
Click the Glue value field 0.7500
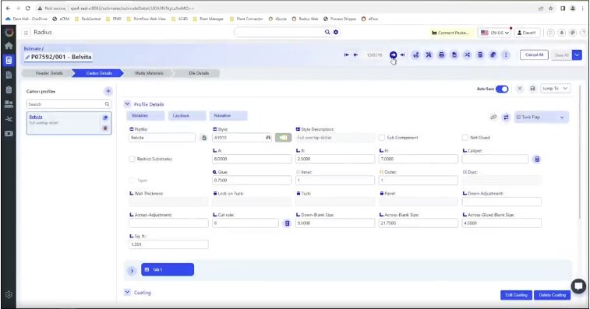[252, 181]
